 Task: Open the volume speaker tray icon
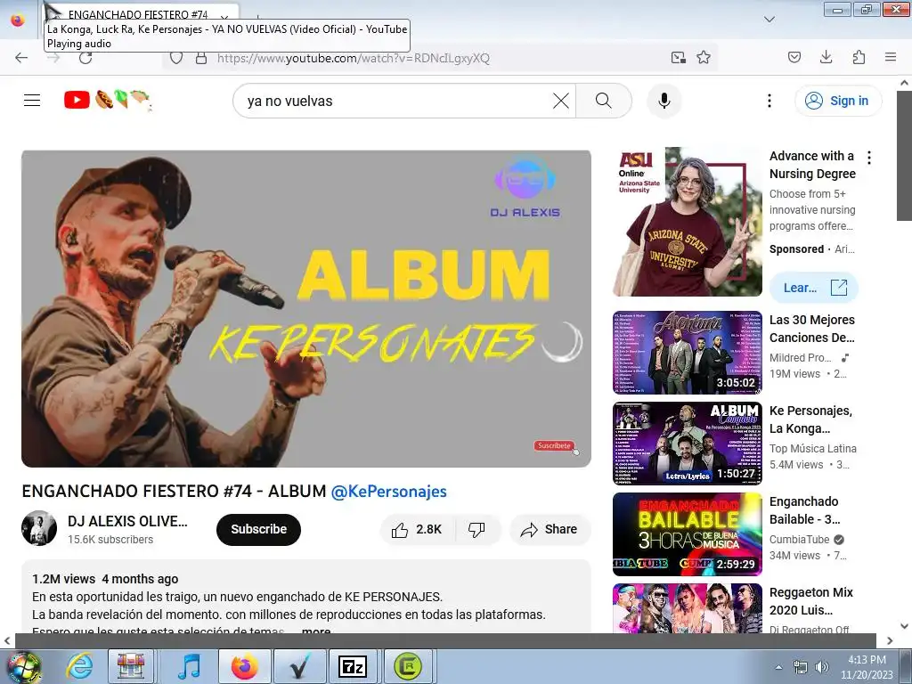click(x=822, y=666)
